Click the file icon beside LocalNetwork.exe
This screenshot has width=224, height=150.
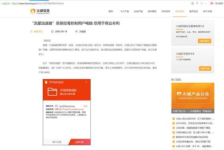(56, 106)
